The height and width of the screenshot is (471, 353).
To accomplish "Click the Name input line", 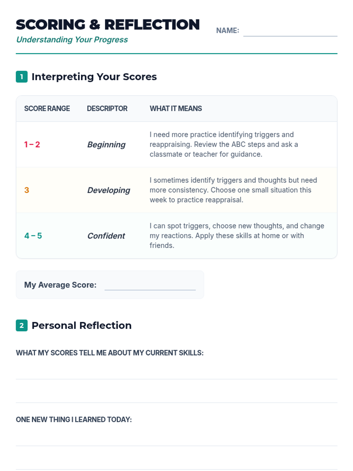I will (x=290, y=31).
